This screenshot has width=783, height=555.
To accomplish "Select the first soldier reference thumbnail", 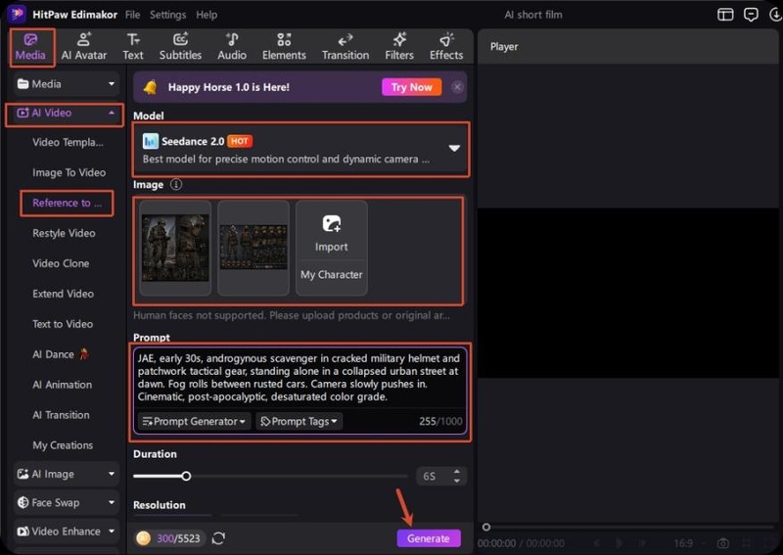I will tap(175, 248).
